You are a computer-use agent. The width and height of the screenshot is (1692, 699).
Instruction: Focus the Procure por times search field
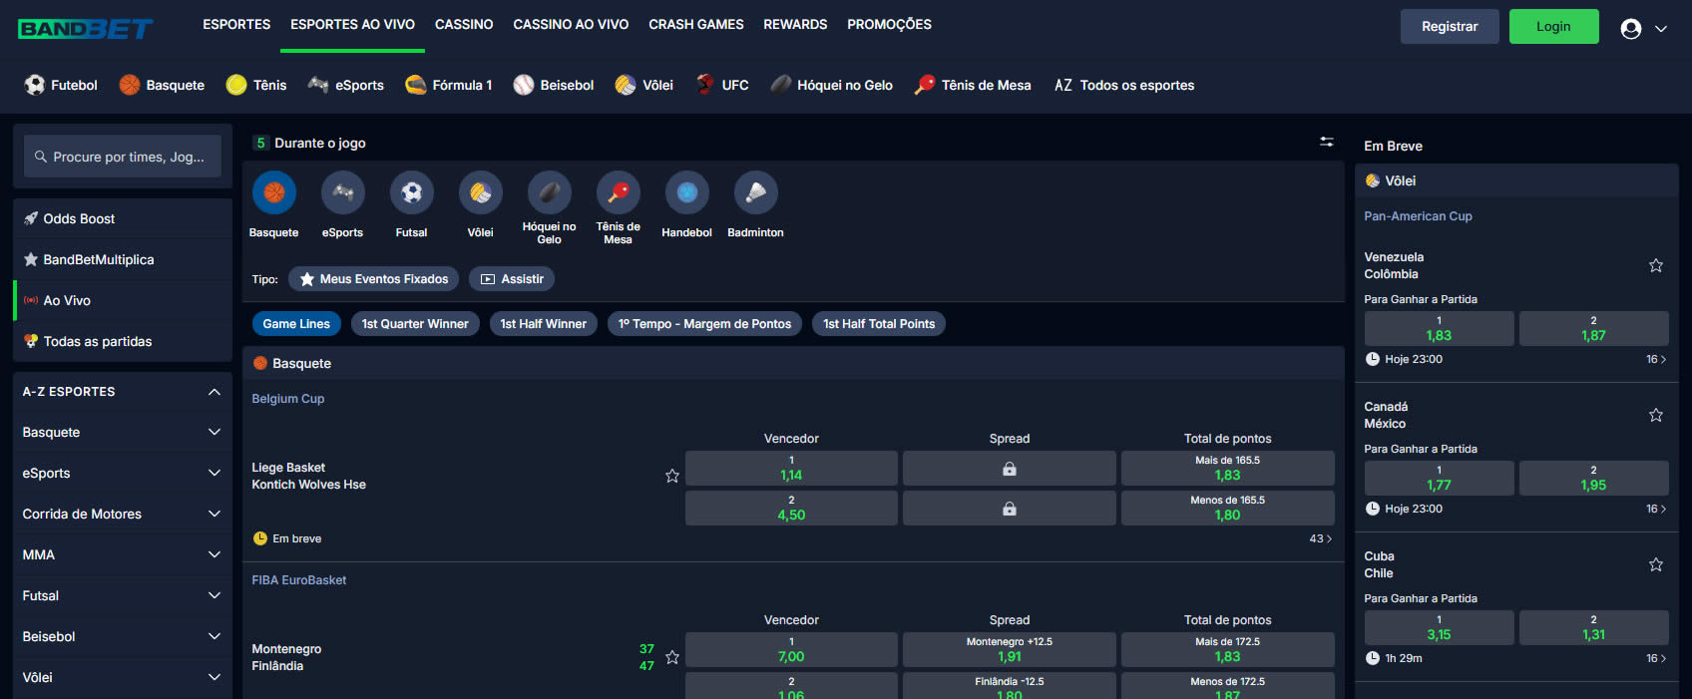point(123,157)
